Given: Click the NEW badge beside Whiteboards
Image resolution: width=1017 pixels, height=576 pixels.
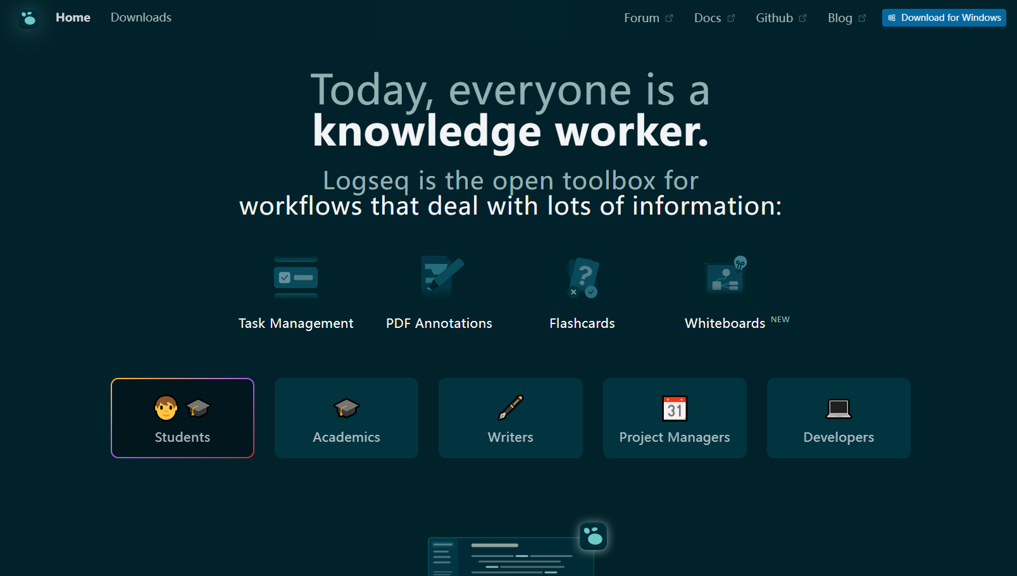Looking at the screenshot, I should coord(780,320).
